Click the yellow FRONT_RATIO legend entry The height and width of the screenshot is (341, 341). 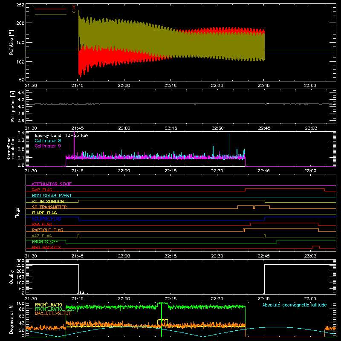[x=49, y=305]
